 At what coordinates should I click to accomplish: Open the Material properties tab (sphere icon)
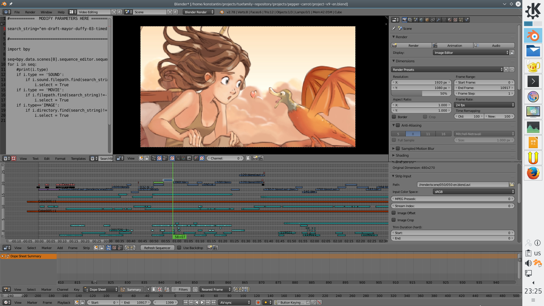tap(450, 20)
